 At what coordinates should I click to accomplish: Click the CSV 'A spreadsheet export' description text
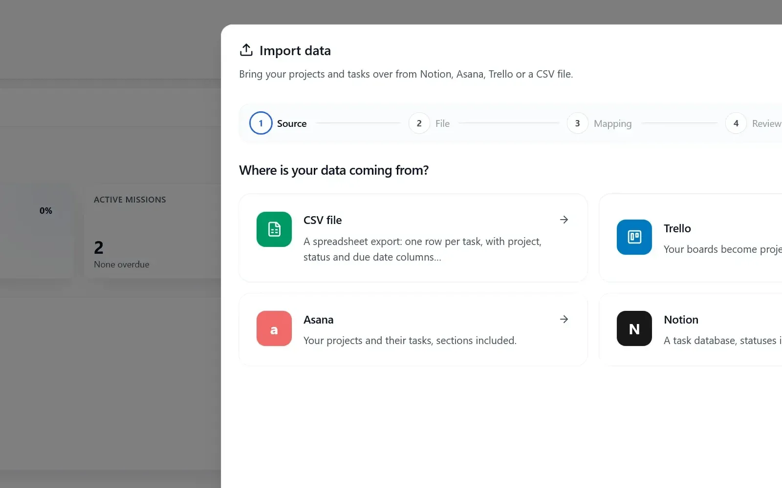tap(422, 249)
